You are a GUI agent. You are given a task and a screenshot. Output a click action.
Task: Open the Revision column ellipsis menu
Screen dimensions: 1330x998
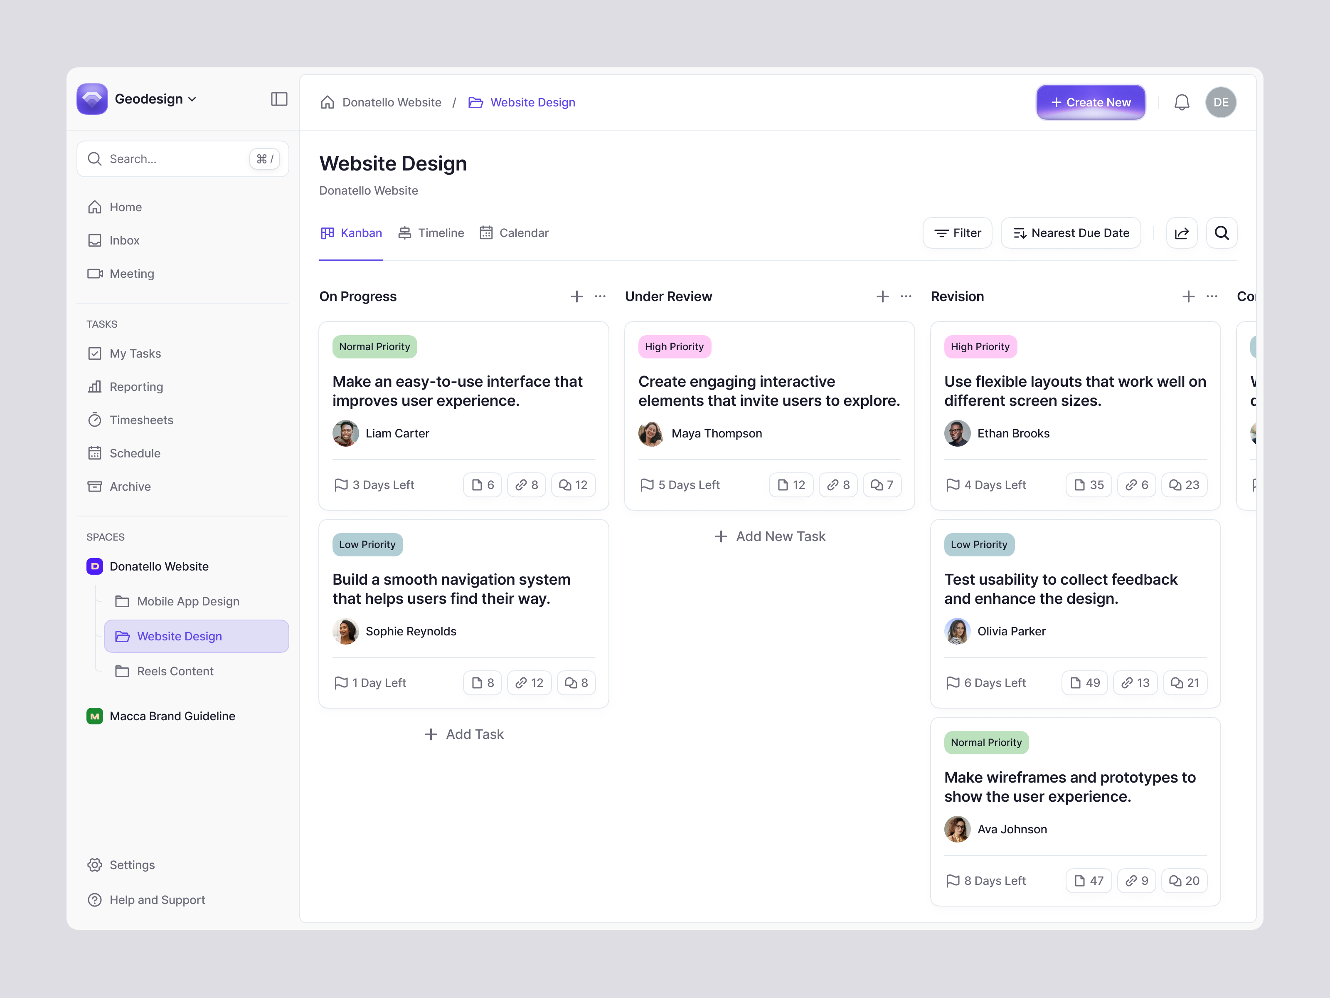(1212, 296)
